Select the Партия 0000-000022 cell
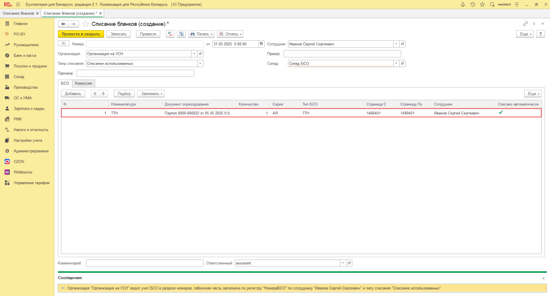Screen dimensions: 550x296 pyautogui.click(x=199, y=113)
